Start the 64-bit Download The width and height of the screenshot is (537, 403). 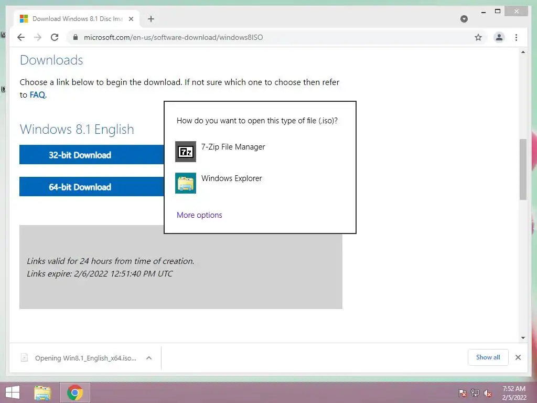coord(91,187)
